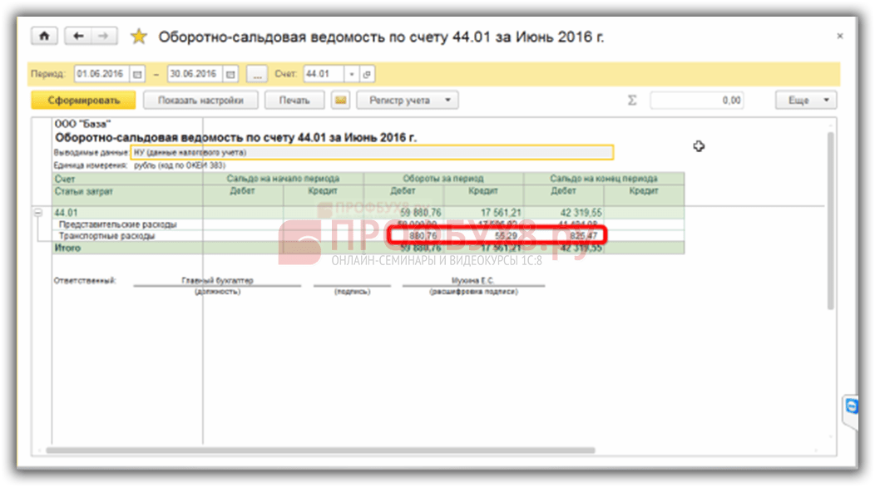Expand the Регистр учета dropdown
The image size is (875, 487).
point(408,101)
